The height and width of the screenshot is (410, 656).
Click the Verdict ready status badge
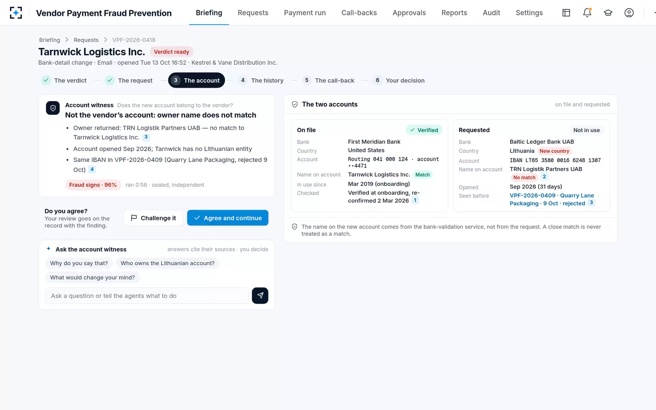pyautogui.click(x=171, y=52)
